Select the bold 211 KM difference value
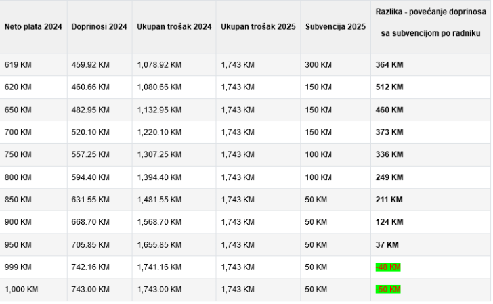The width and height of the screenshot is (493, 304). 389,200
